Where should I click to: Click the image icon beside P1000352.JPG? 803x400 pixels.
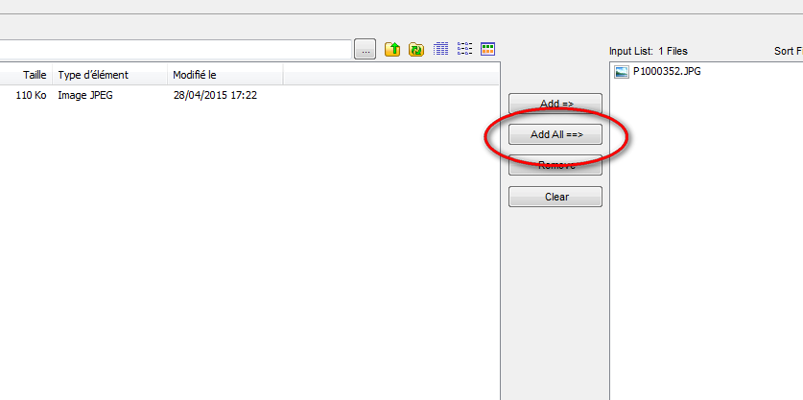(622, 72)
